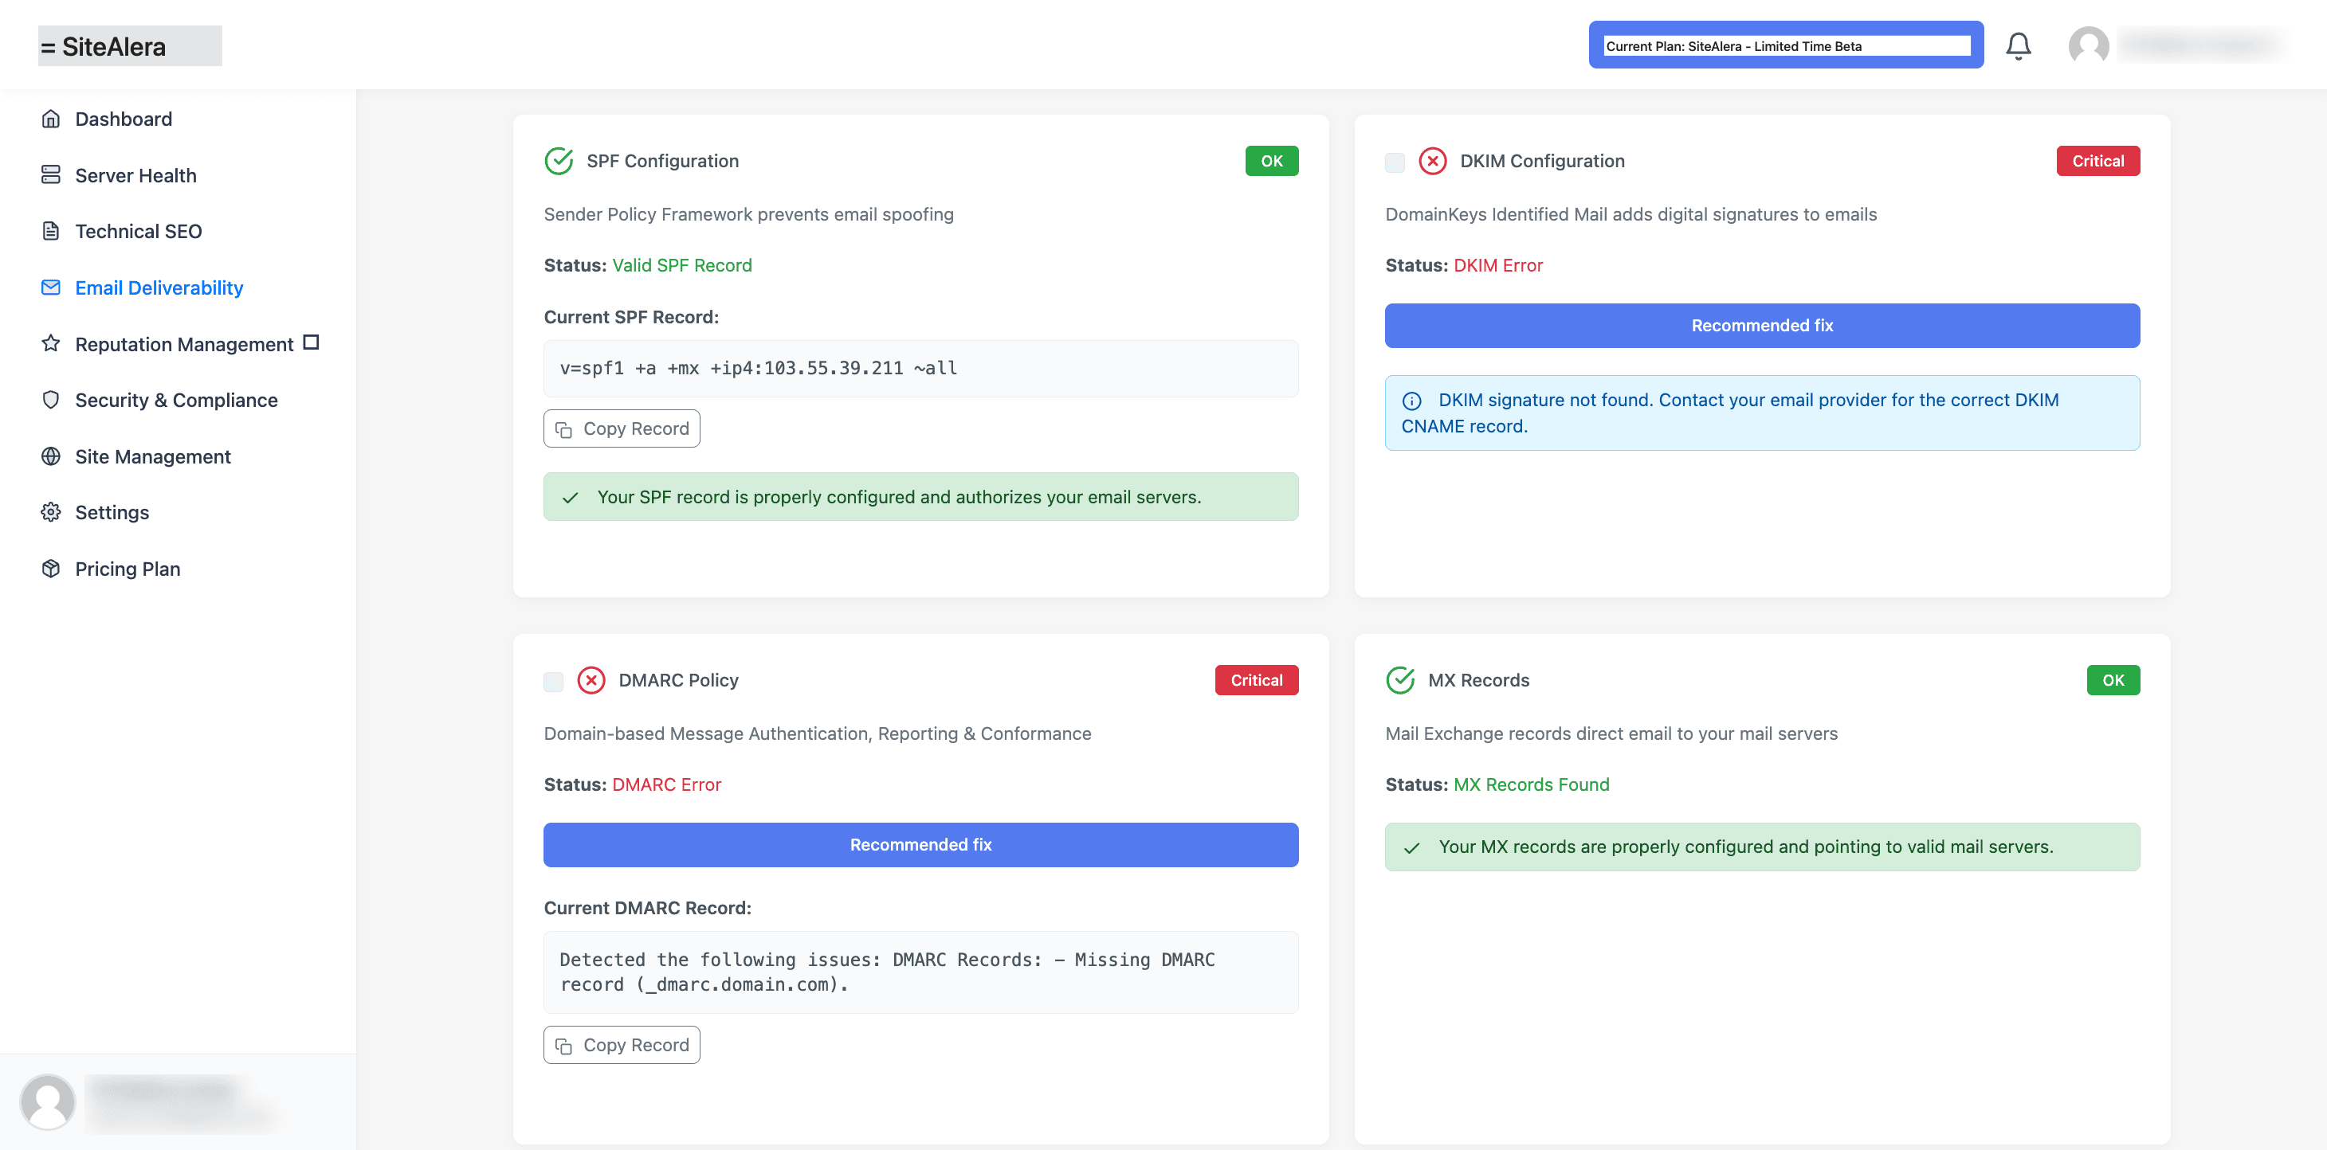2327x1150 pixels.
Task: Click the Reputation Management star icon
Action: (50, 344)
